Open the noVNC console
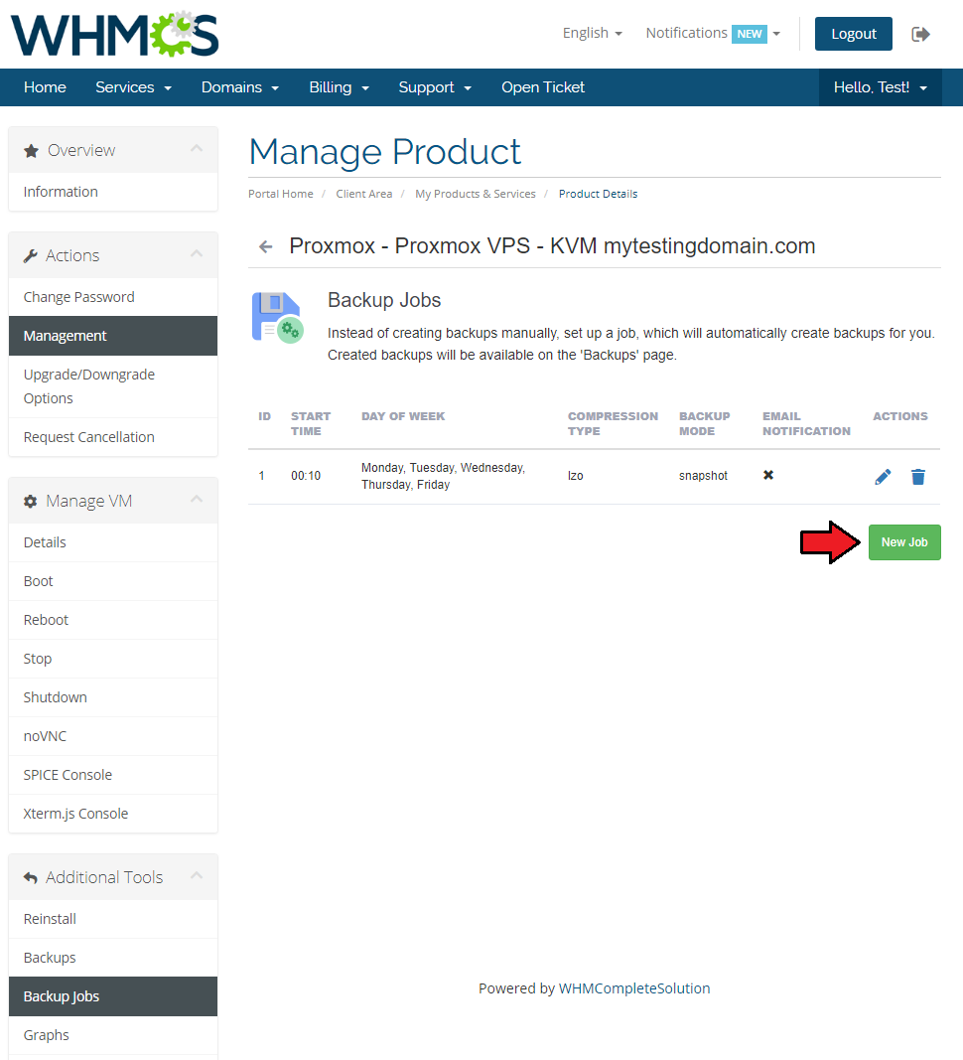 (x=113, y=736)
